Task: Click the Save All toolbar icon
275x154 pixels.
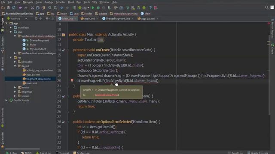Action: (x=8, y=8)
